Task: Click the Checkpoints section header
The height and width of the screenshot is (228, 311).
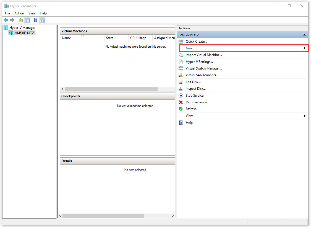Action: point(117,96)
